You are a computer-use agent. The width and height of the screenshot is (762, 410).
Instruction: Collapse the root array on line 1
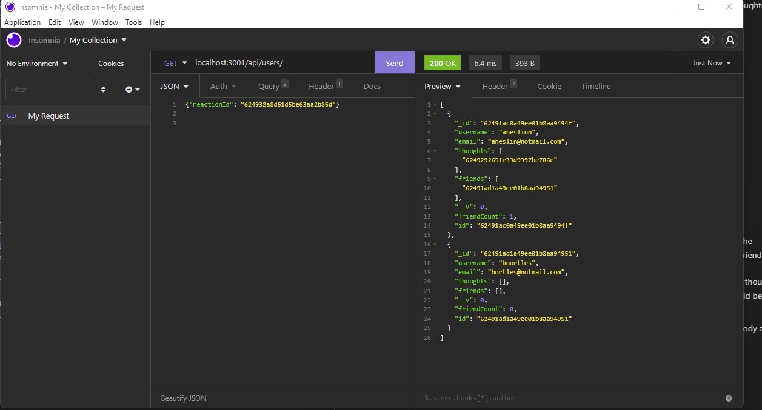435,105
